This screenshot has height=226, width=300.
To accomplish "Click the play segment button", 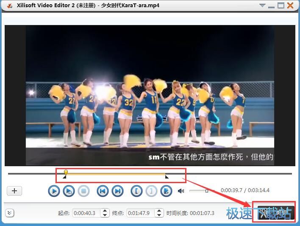I will click(69, 191).
